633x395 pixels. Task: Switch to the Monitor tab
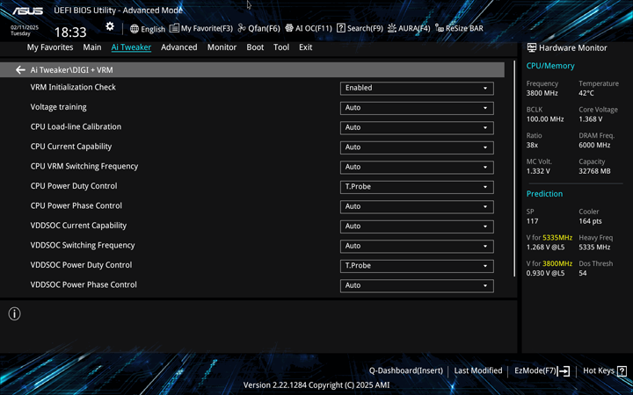click(x=222, y=47)
